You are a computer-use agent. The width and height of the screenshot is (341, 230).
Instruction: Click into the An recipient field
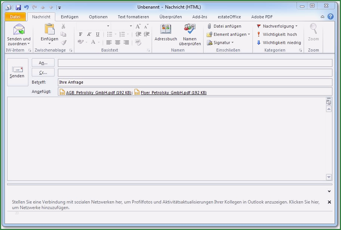click(x=195, y=63)
